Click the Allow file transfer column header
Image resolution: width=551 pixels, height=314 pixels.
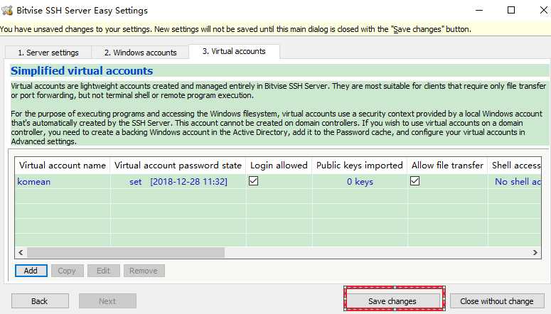coord(447,165)
